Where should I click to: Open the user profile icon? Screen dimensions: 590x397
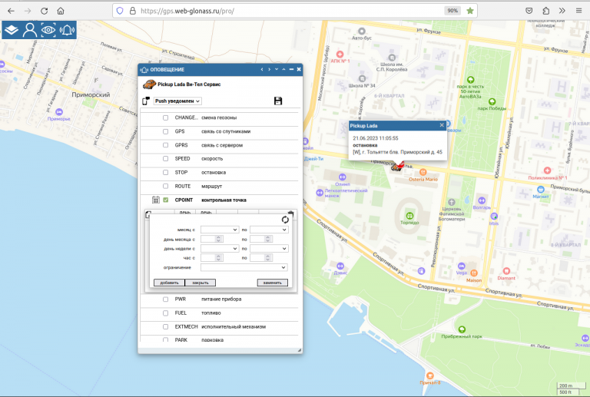[30, 30]
